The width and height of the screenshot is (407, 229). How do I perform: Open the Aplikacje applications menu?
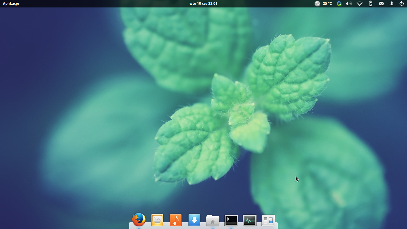tap(11, 4)
